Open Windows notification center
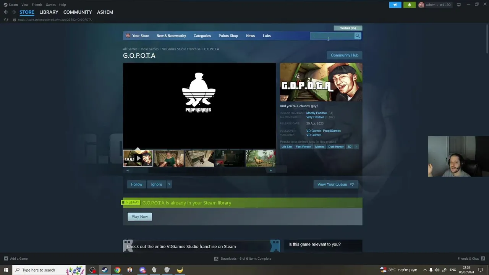Screen dimensions: 489x275 coord(481,270)
